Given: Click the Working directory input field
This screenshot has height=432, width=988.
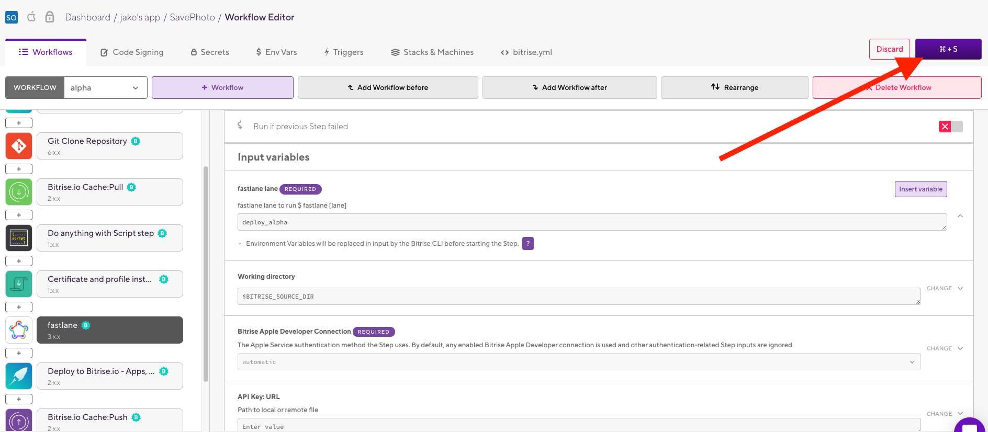Looking at the screenshot, I should 579,297.
